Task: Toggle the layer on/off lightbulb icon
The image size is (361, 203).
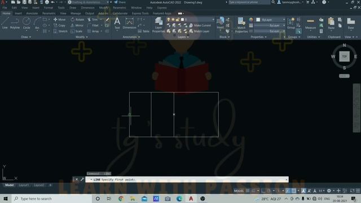Action: [x=169, y=20]
